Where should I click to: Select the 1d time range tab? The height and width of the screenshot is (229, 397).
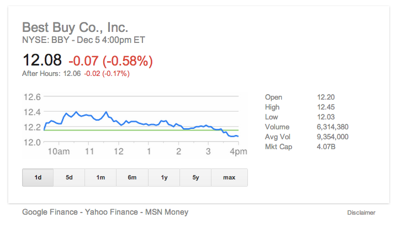click(38, 178)
